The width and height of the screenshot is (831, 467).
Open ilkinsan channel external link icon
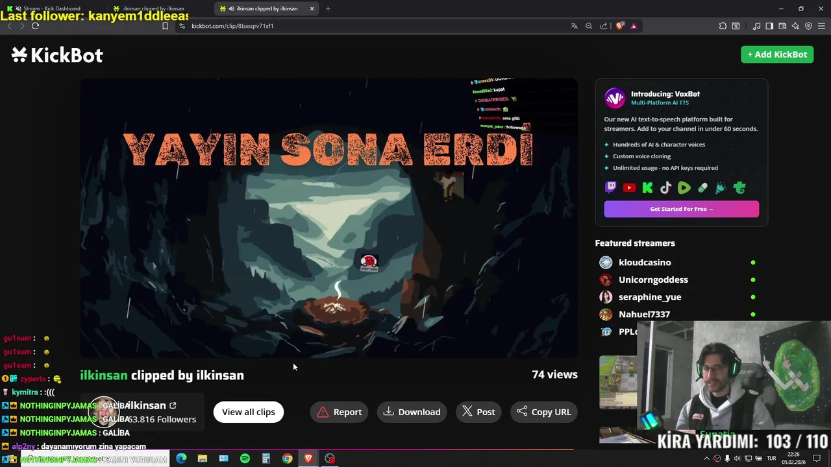(173, 405)
